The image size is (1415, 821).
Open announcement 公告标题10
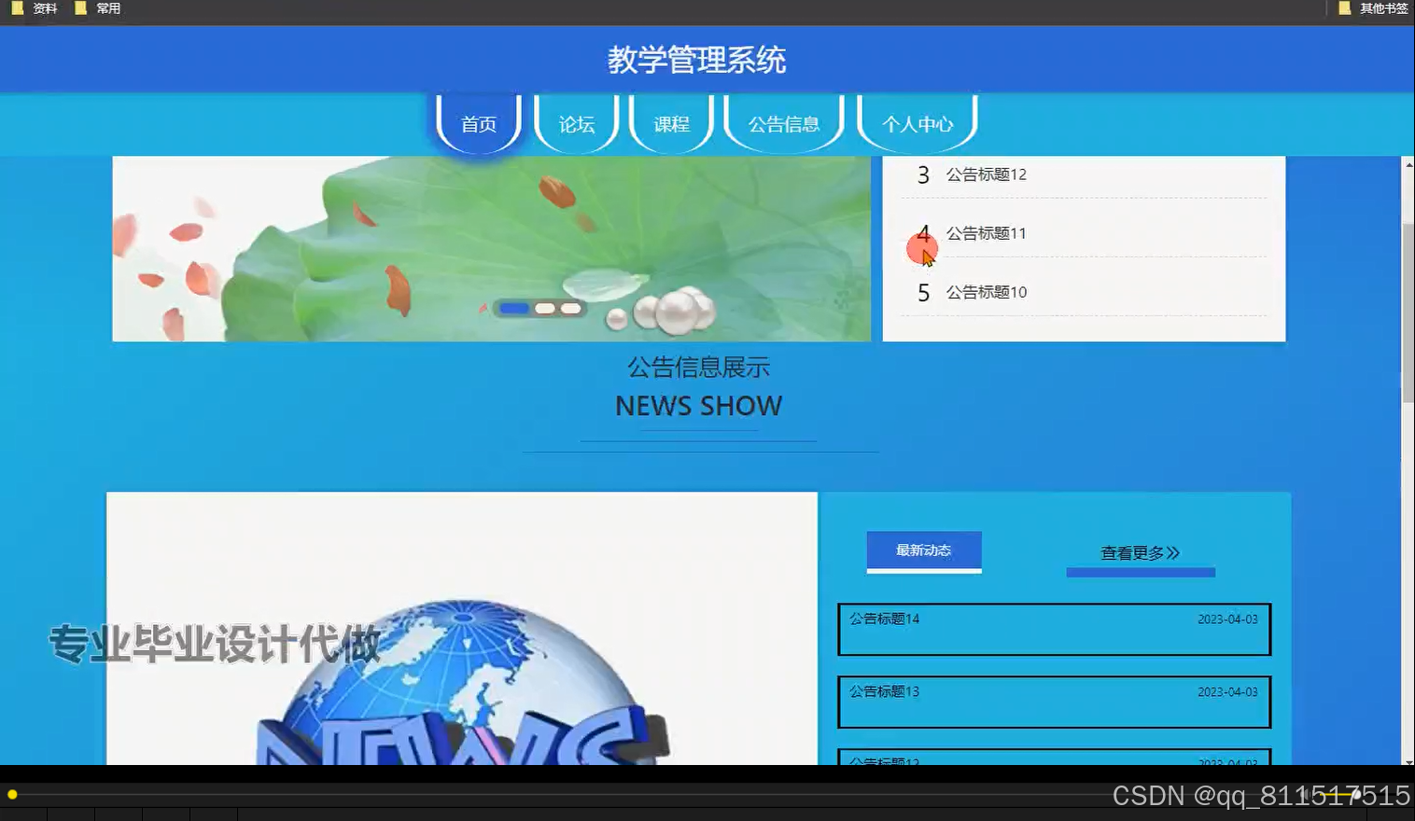[x=986, y=292]
